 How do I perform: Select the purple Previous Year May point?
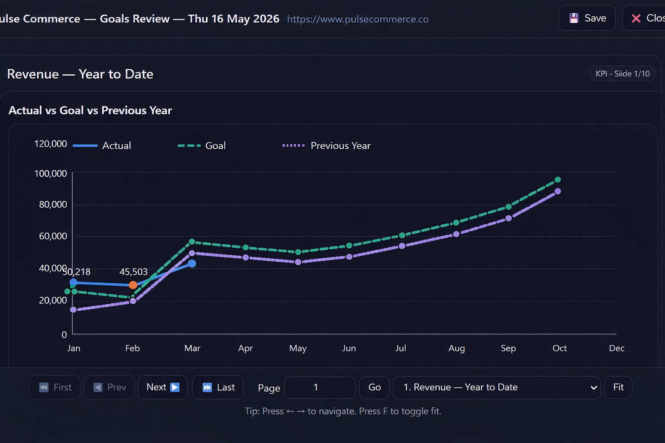click(x=298, y=262)
